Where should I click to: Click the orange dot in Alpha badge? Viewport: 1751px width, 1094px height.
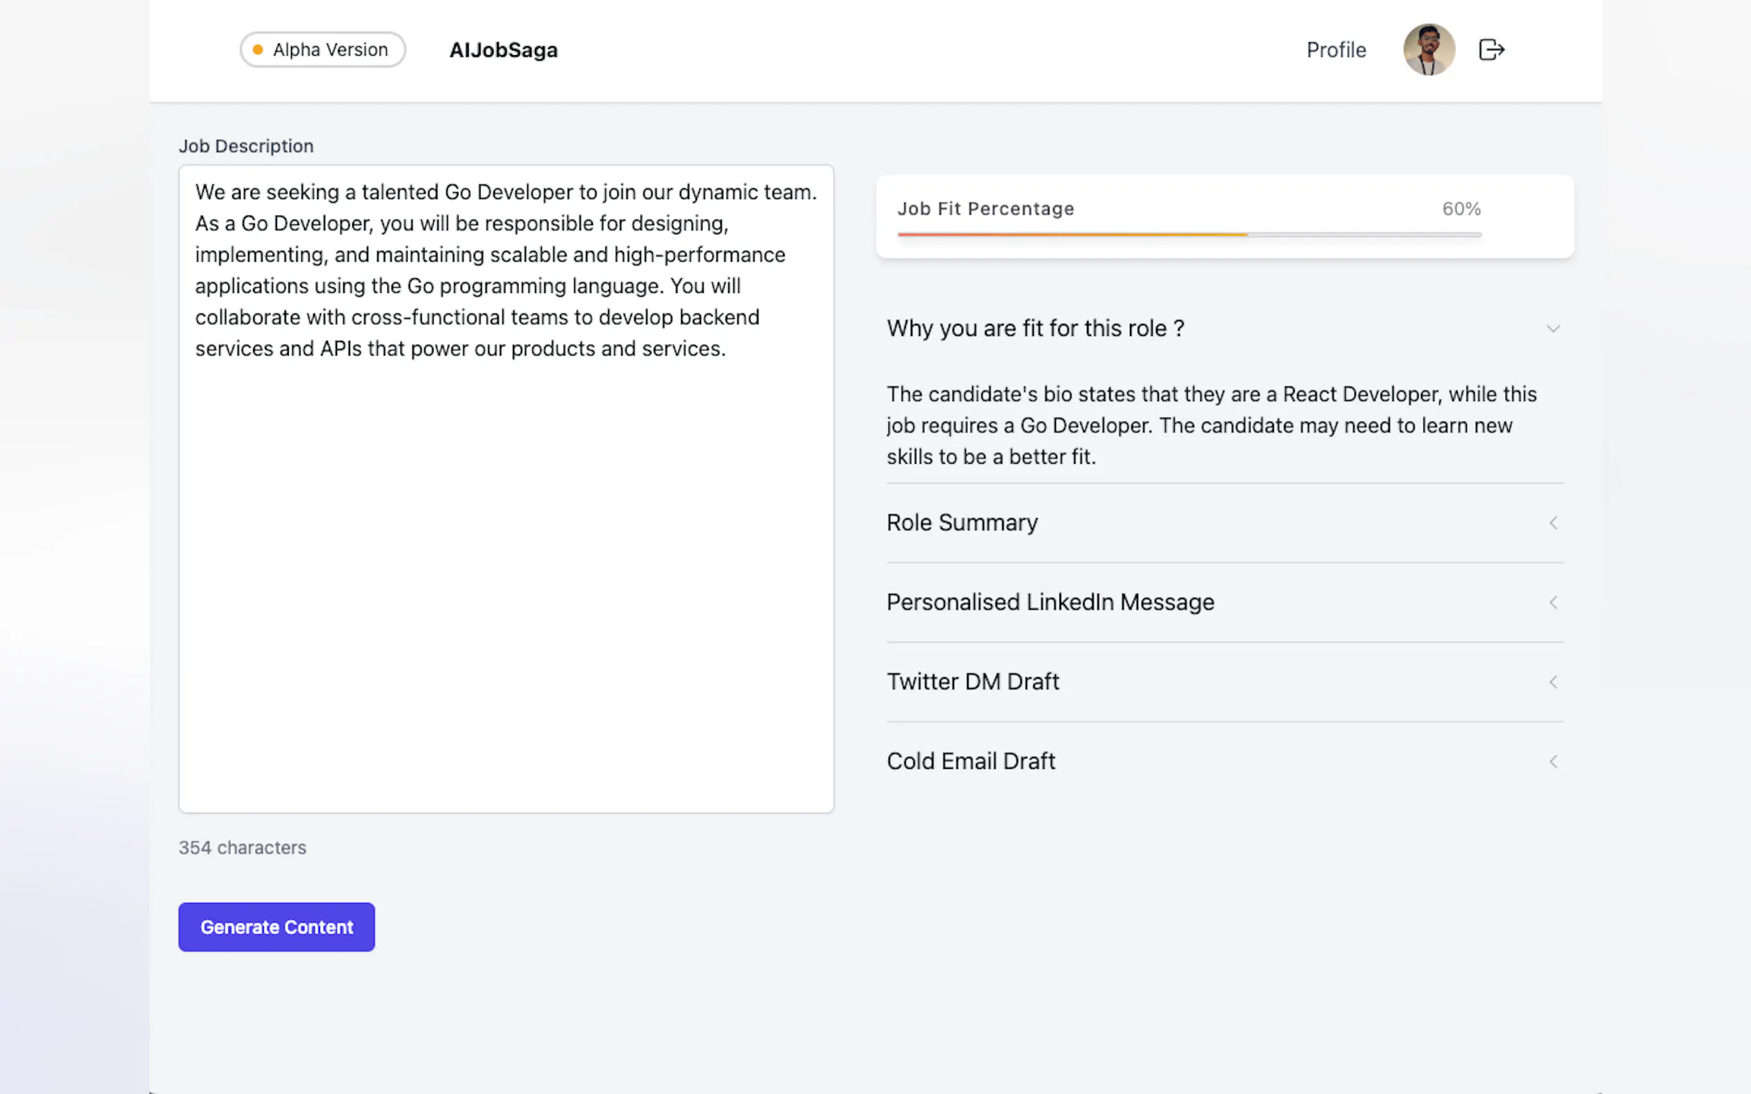pyautogui.click(x=258, y=50)
